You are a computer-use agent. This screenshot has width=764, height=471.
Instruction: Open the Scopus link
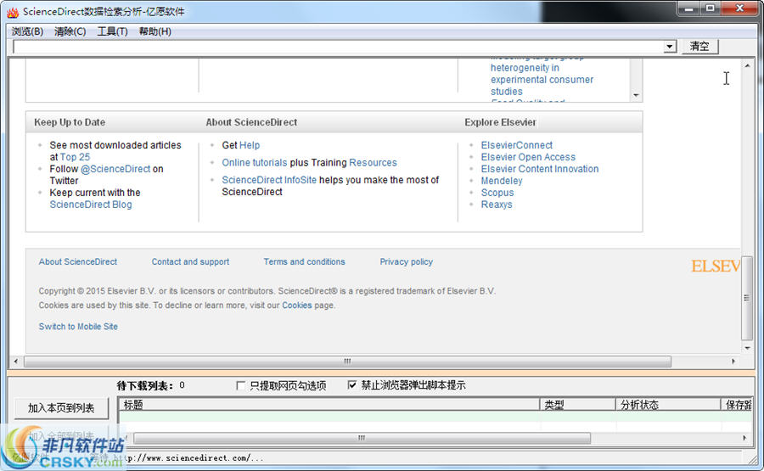pyautogui.click(x=497, y=193)
